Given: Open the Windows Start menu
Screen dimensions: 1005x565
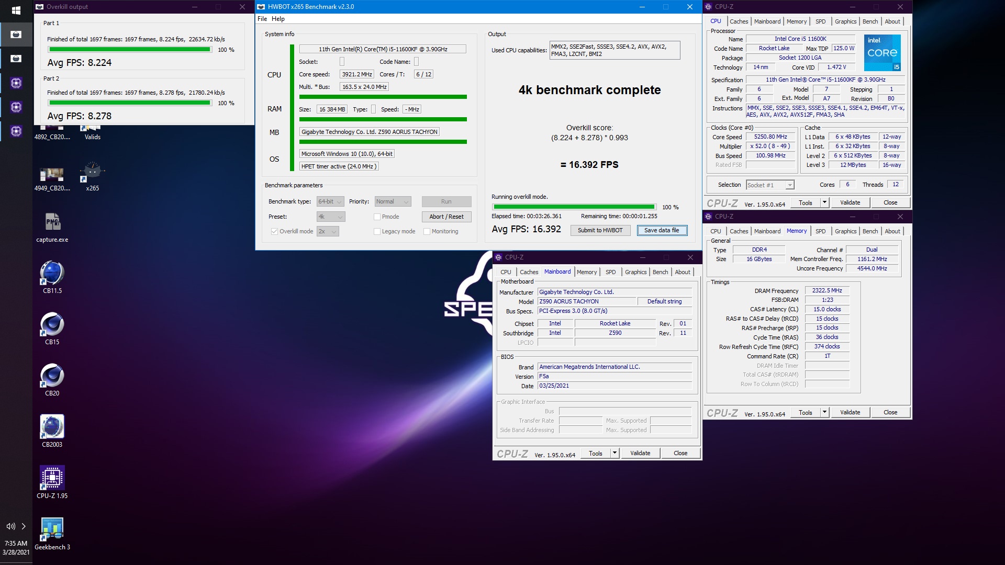Looking at the screenshot, I should pos(16,10).
